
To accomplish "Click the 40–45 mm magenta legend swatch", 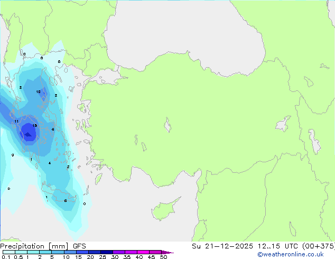I will pyautogui.click(x=143, y=252).
